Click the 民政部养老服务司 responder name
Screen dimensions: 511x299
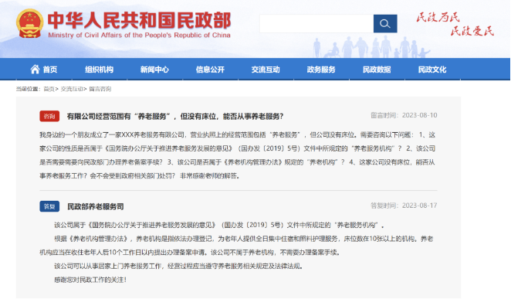96,206
